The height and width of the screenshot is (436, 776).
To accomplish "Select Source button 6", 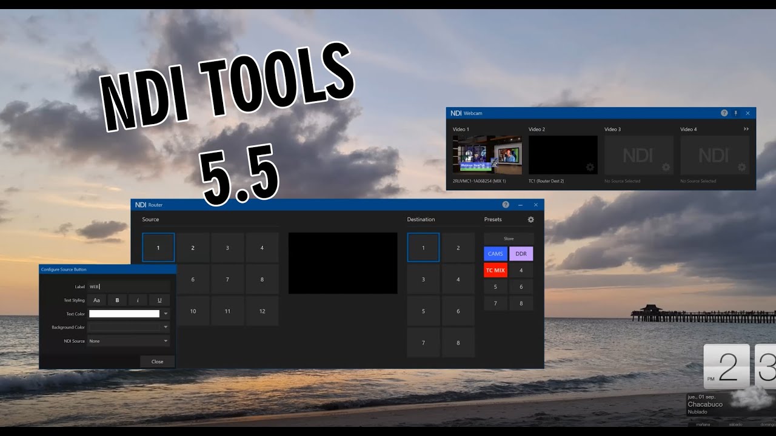I will (193, 280).
